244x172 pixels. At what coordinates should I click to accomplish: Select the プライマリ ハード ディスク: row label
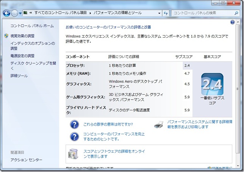(x=86, y=110)
